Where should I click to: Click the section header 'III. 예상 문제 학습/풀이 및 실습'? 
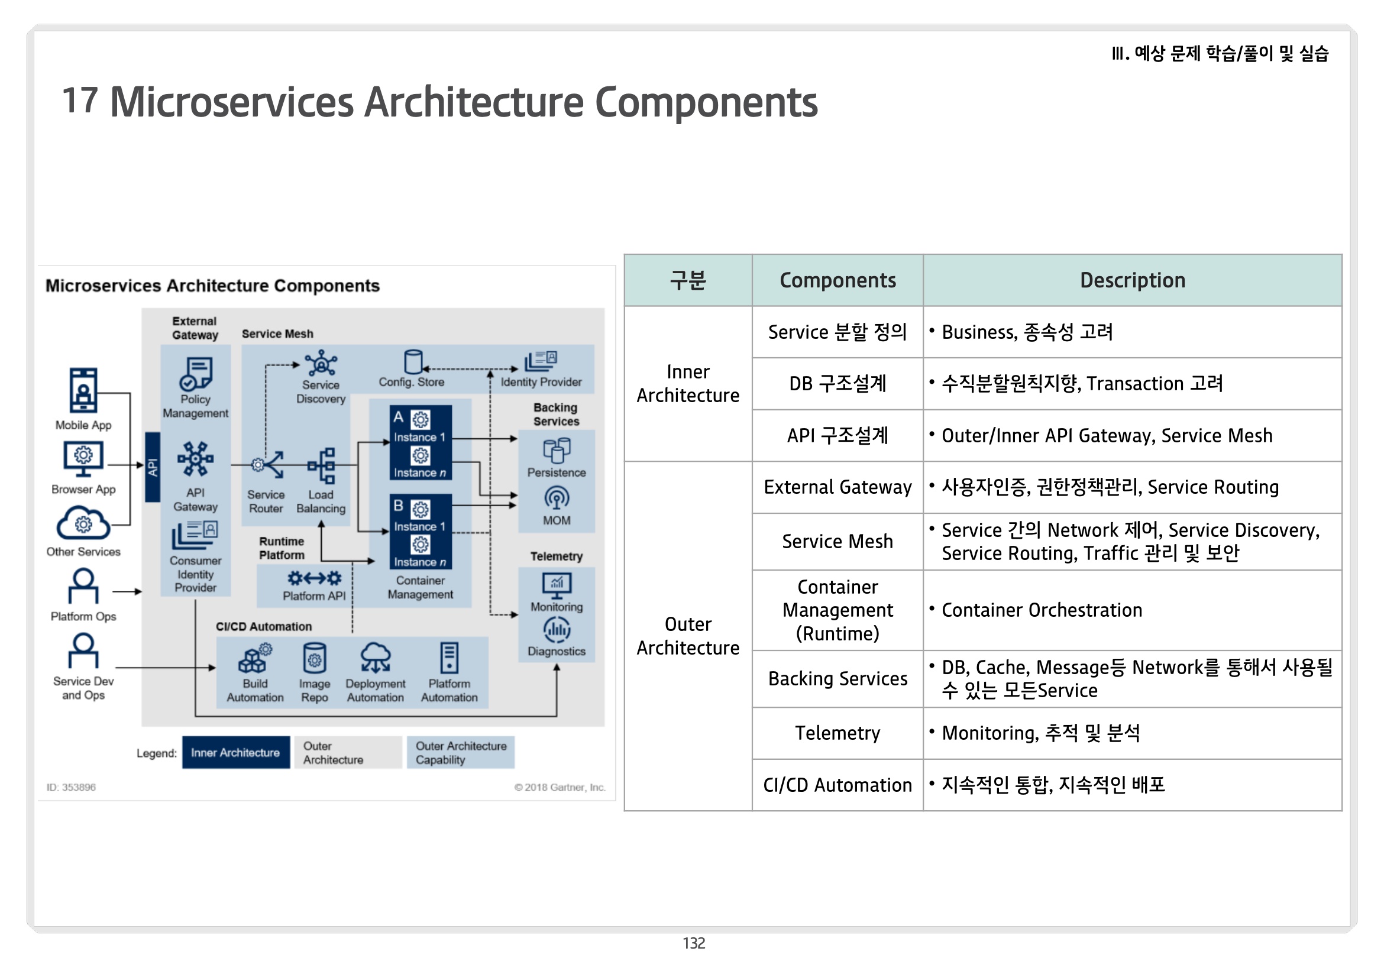coord(1220,53)
